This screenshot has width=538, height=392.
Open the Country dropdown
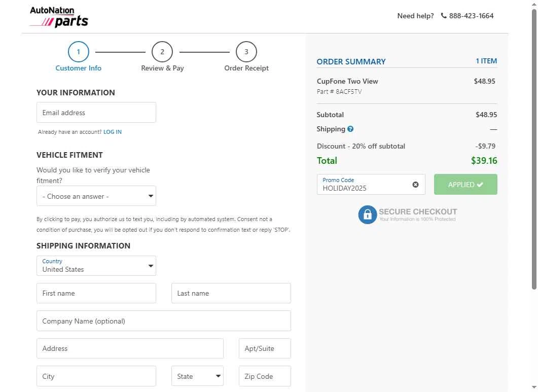(x=96, y=266)
